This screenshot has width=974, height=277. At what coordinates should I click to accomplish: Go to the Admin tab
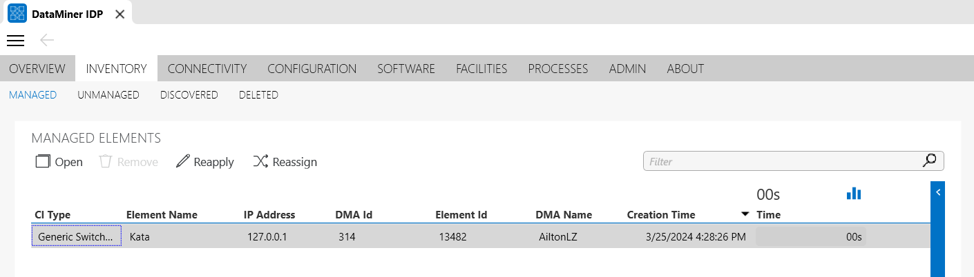627,68
